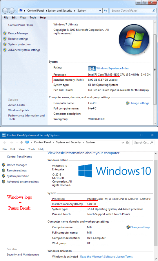Click the refresh icon in Windows 7 address bar
The image size is (158, 261).
(x=106, y=11)
